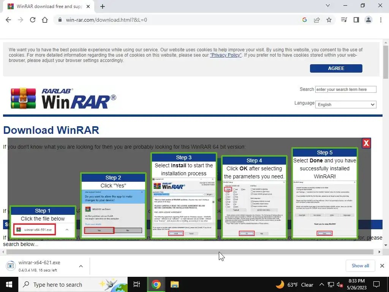Open the tab search chevron
This screenshot has width=389, height=292.
(x=328, y=5)
